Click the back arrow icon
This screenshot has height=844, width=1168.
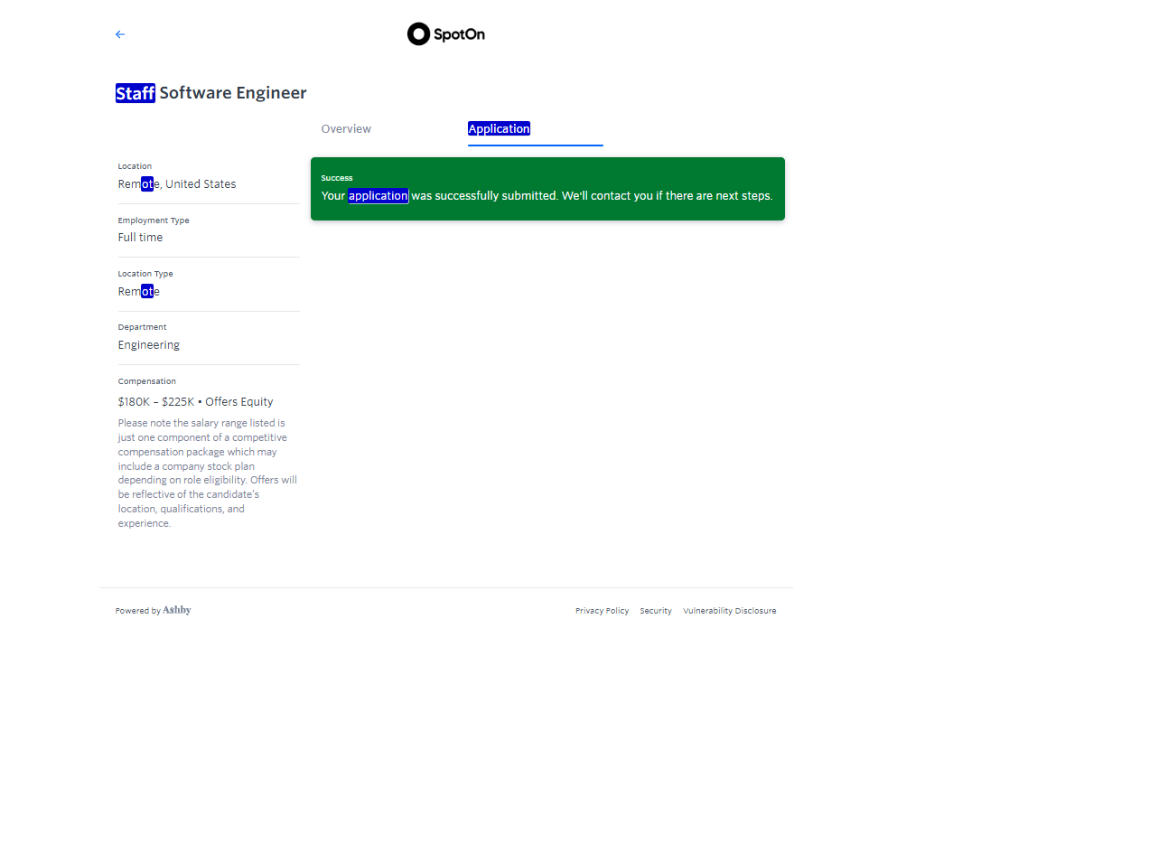[120, 34]
